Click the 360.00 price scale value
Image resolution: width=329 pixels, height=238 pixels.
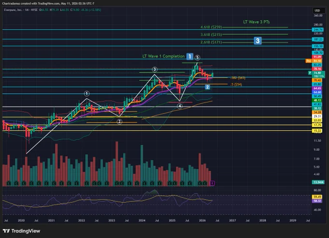[318, 15]
